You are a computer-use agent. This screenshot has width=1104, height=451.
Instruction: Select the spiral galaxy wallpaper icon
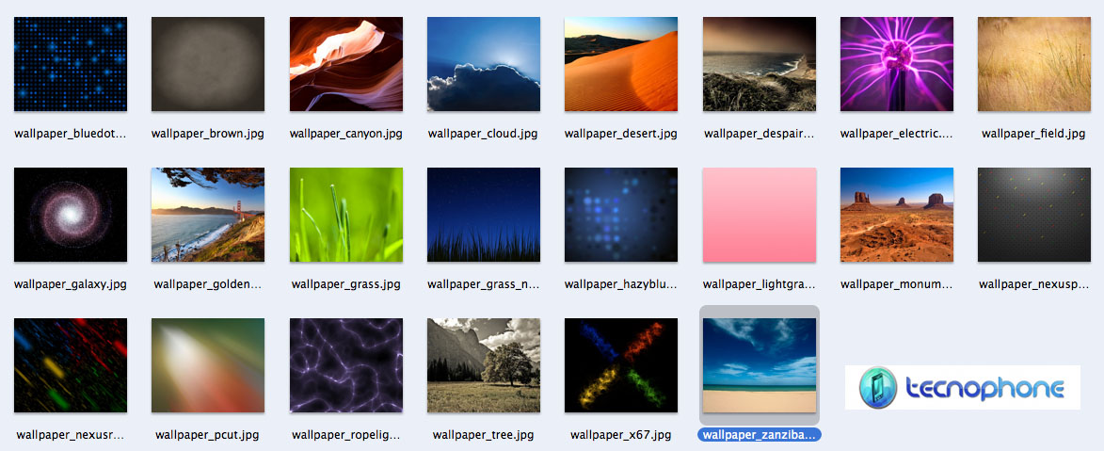(x=71, y=215)
